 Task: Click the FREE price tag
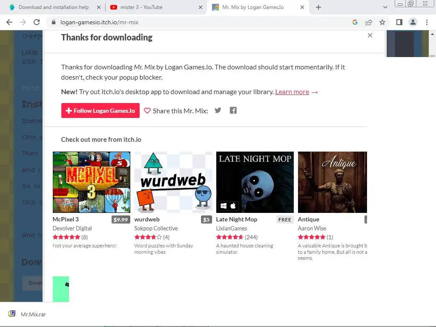pyautogui.click(x=285, y=220)
